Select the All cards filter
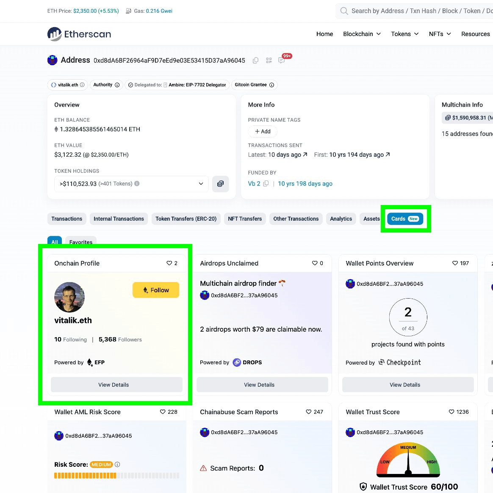The height and width of the screenshot is (493, 493). pos(55,241)
